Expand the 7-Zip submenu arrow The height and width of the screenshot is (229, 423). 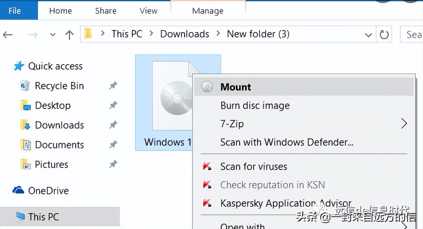404,124
